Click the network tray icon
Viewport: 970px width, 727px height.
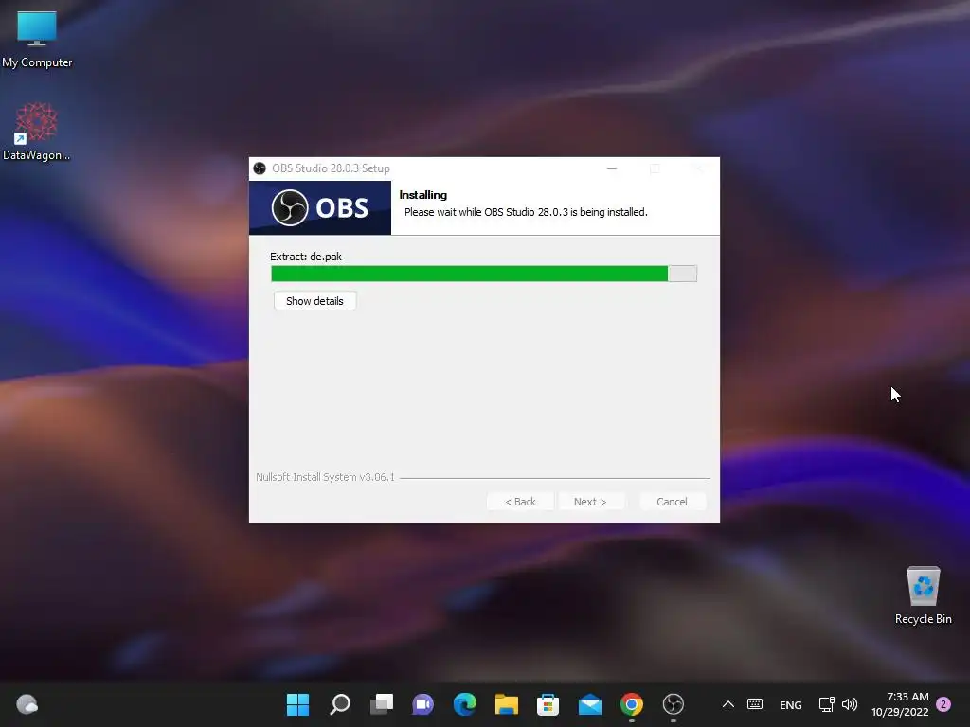coord(826,704)
